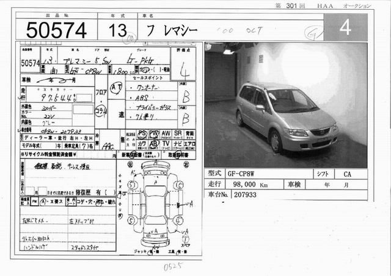Click the 工具 label below the diagram
This screenshot has height=276, width=391.
pos(171,252)
